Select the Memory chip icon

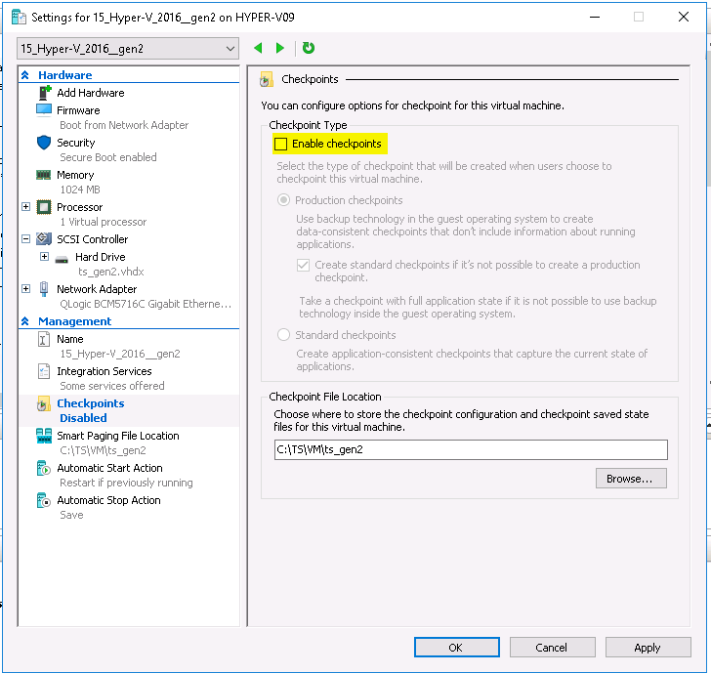click(43, 175)
